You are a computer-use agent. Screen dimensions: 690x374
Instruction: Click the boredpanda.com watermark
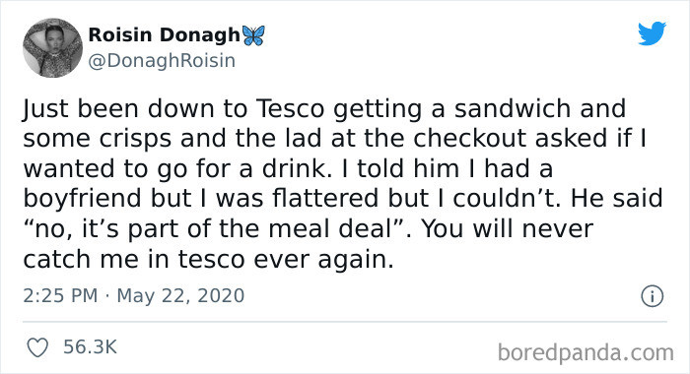click(x=586, y=353)
